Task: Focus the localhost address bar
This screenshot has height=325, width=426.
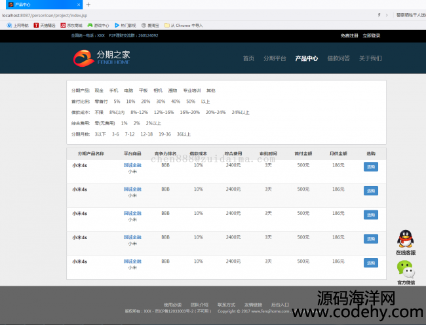Action: pyautogui.click(x=187, y=15)
